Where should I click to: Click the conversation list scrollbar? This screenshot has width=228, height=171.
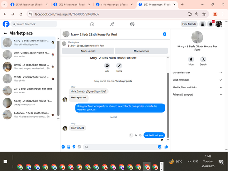tap(58, 78)
